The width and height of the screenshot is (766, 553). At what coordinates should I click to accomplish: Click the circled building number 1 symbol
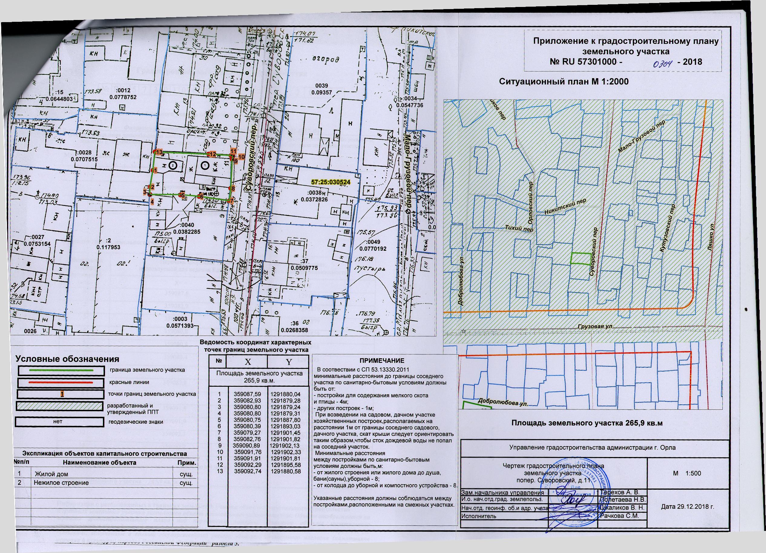click(x=205, y=165)
